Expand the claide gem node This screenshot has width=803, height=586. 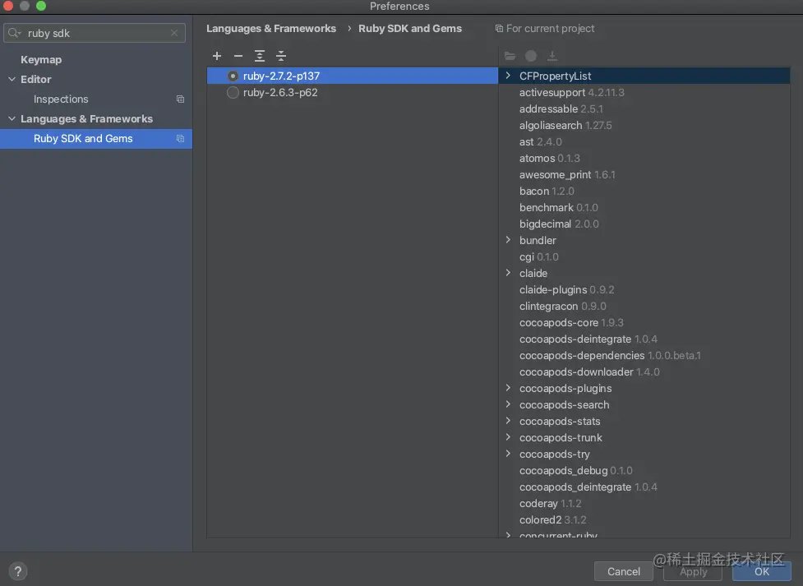click(508, 273)
